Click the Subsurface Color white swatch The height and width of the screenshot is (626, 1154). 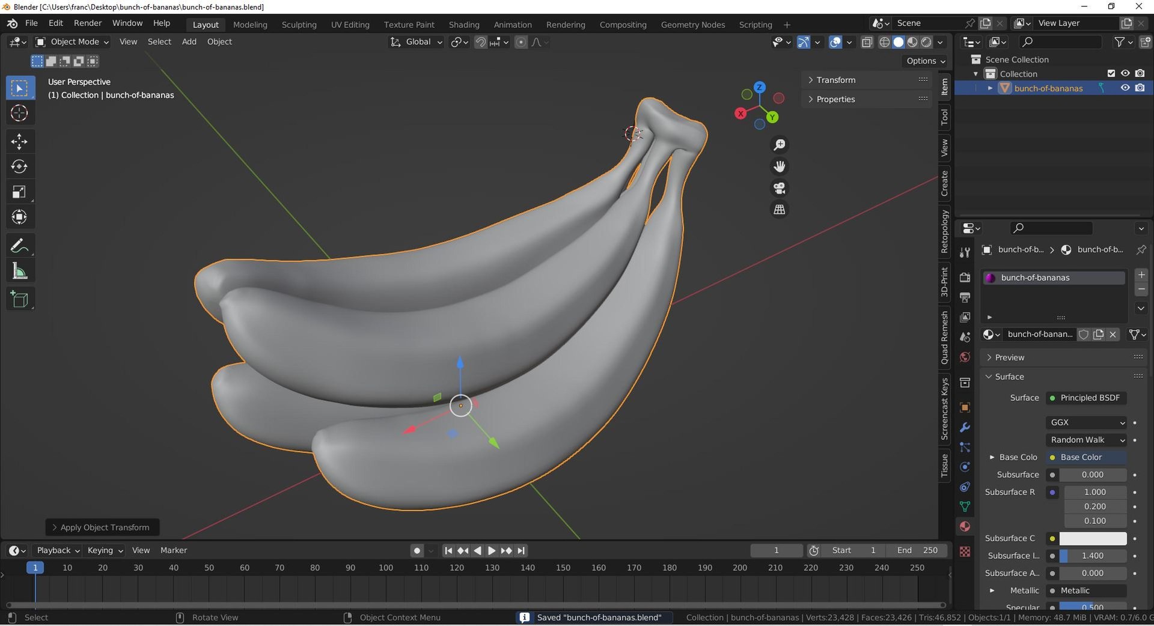[1093, 538]
